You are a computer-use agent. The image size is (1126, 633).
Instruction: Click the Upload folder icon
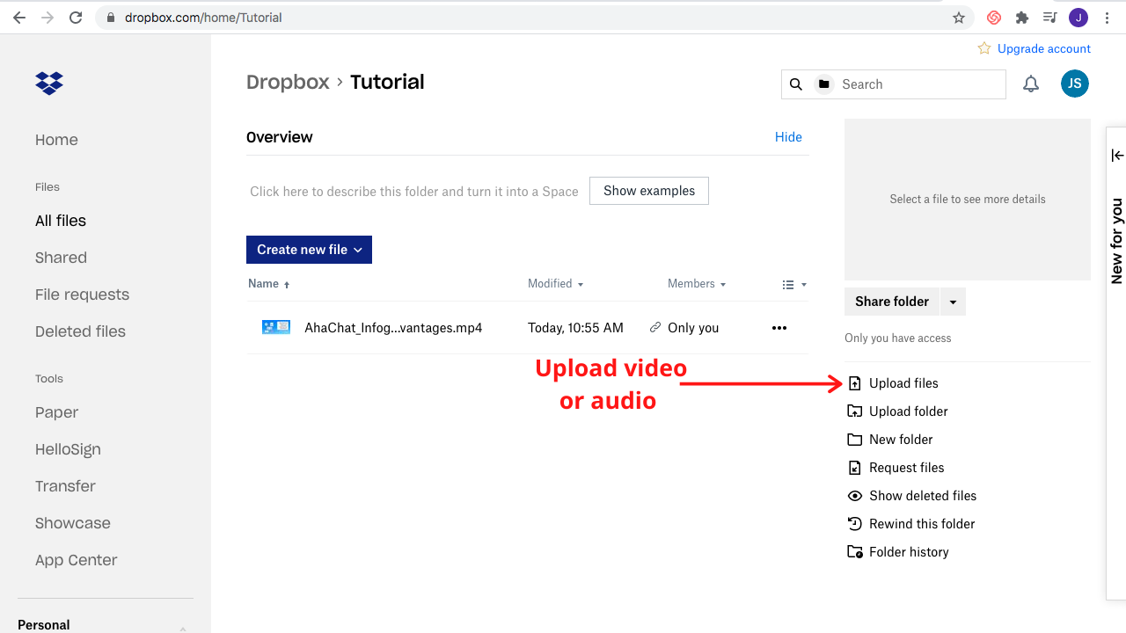point(854,411)
